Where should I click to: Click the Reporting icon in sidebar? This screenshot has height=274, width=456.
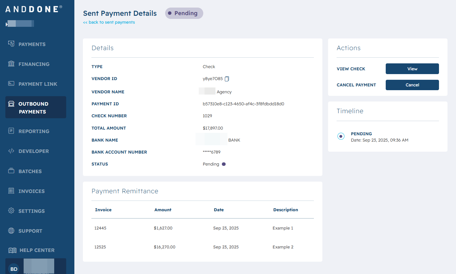click(11, 131)
